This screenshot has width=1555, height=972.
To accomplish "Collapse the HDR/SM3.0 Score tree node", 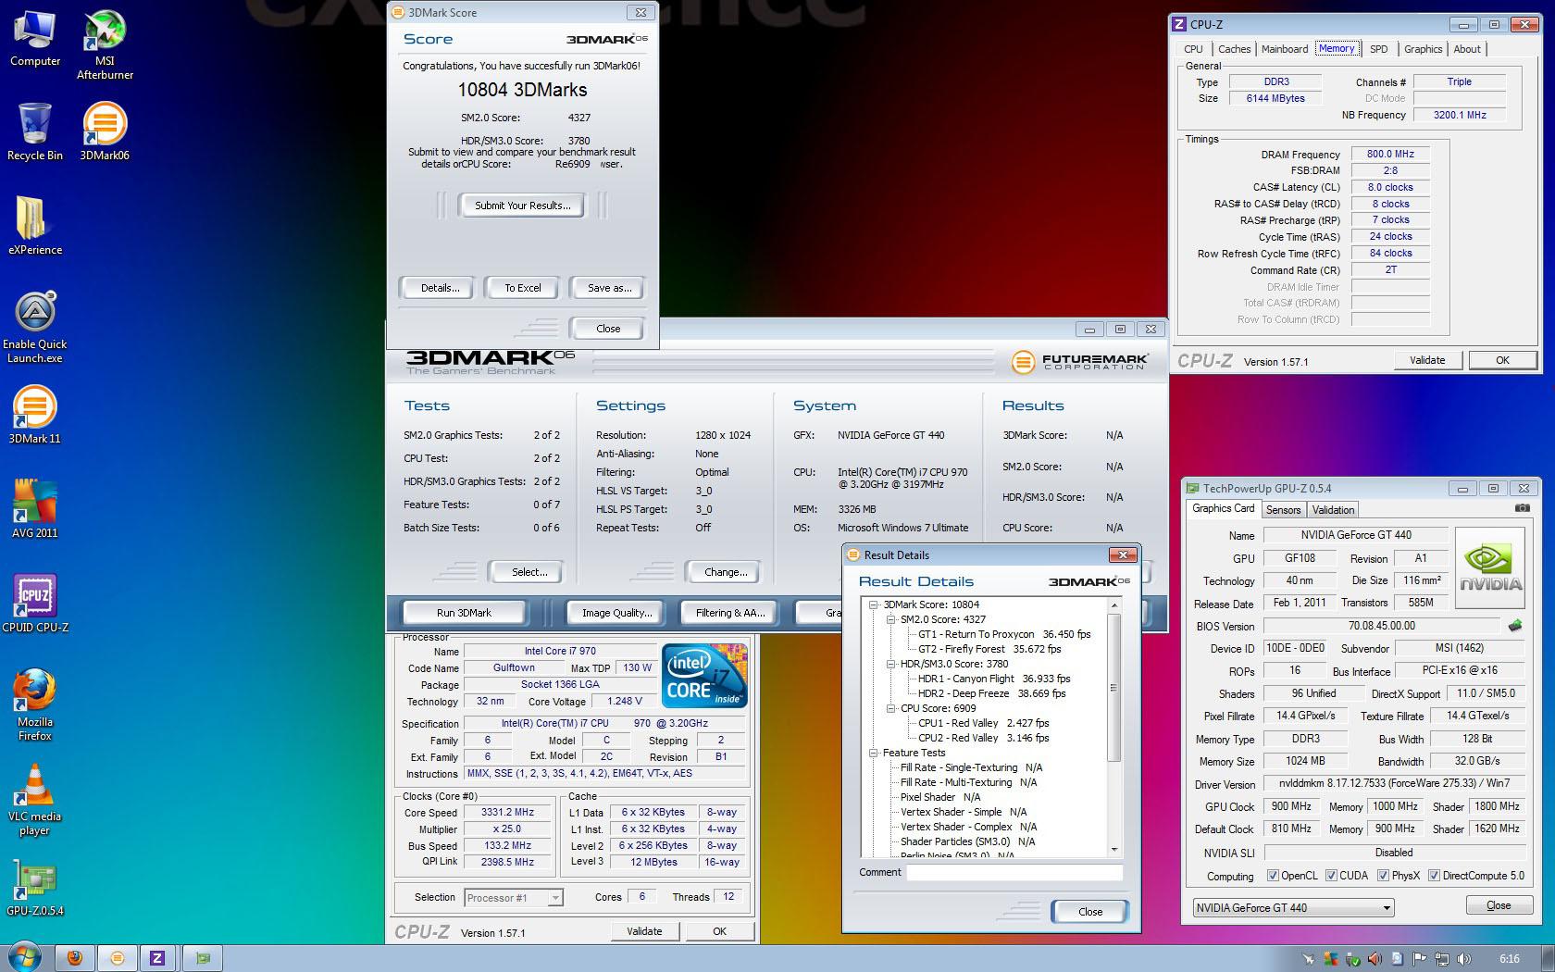I will coord(890,664).
